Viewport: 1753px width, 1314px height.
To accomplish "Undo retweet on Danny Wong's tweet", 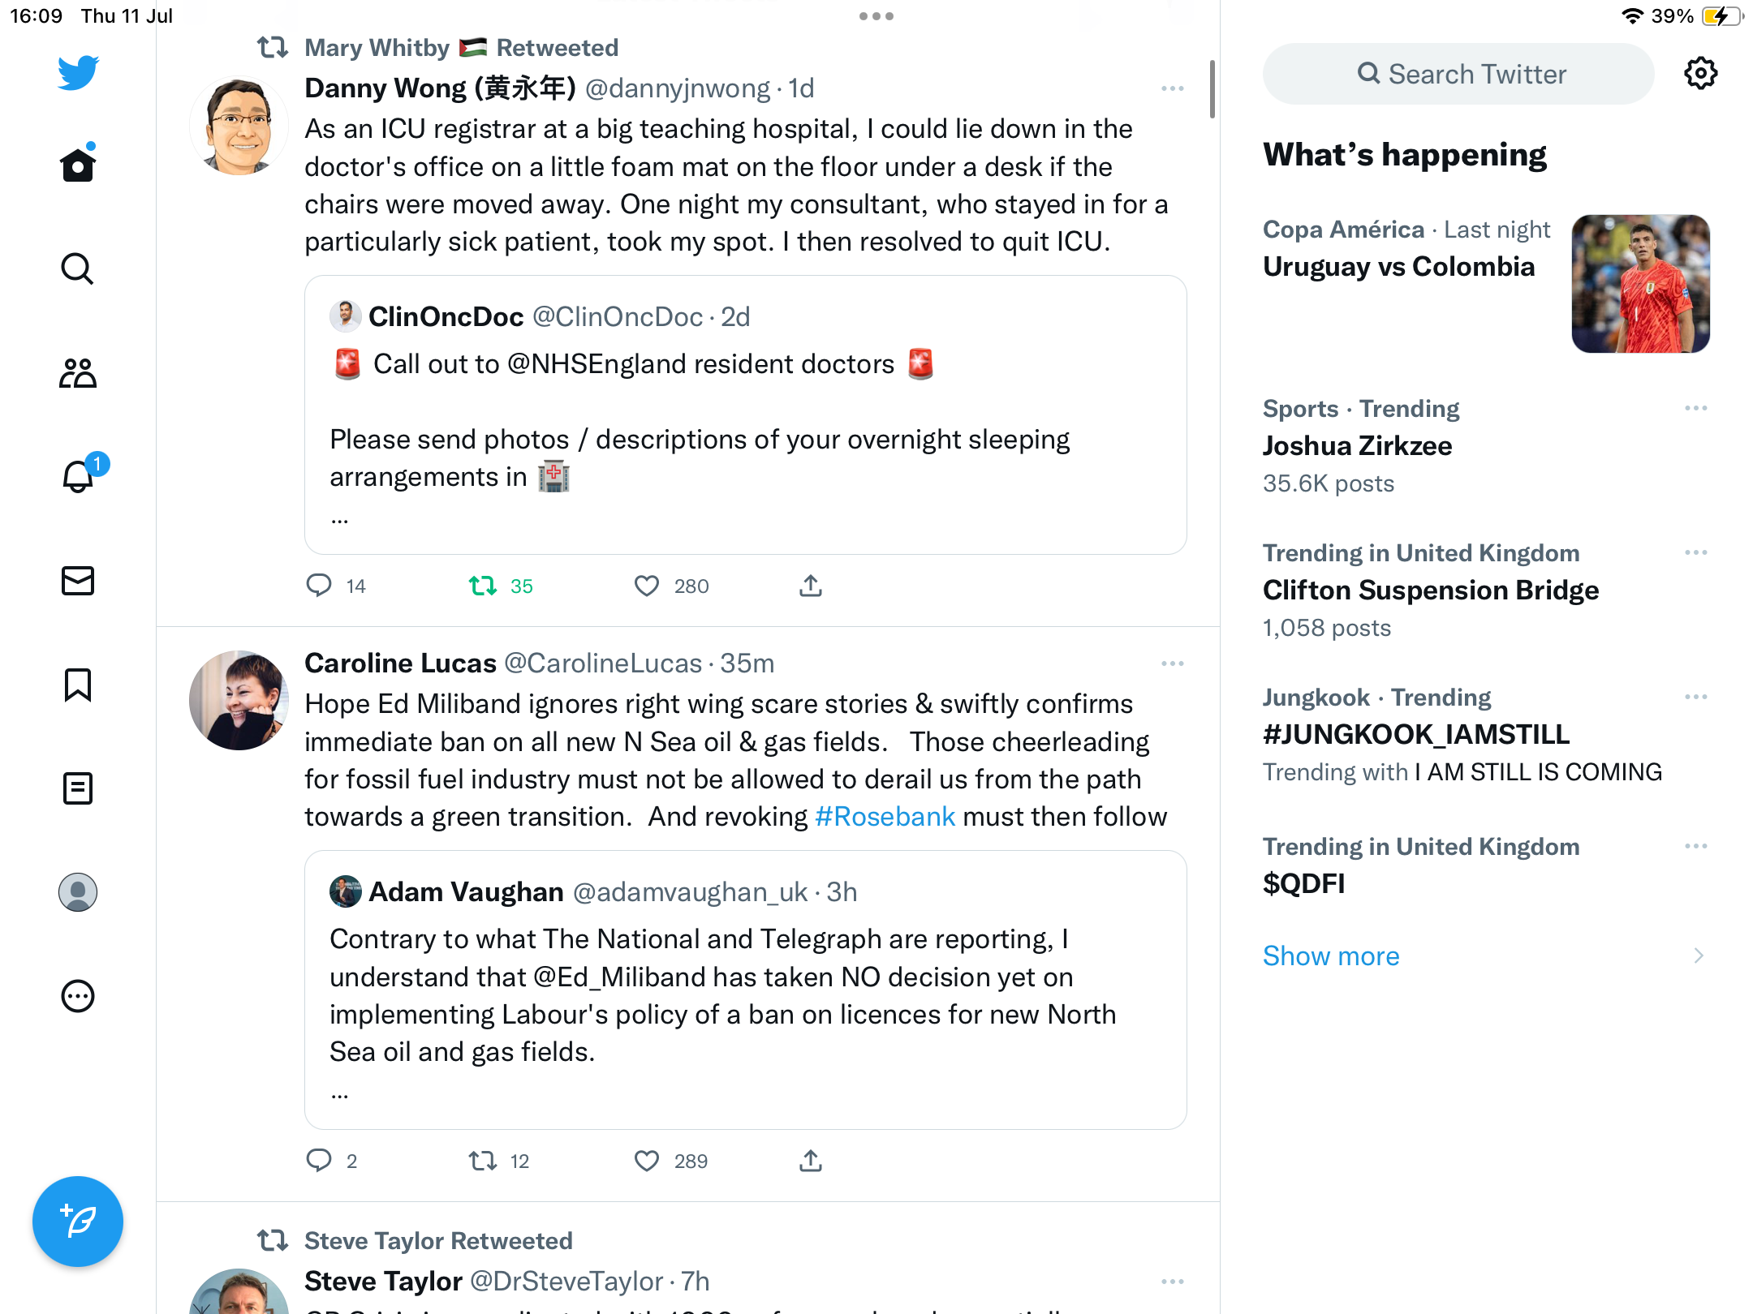I will pyautogui.click(x=483, y=586).
